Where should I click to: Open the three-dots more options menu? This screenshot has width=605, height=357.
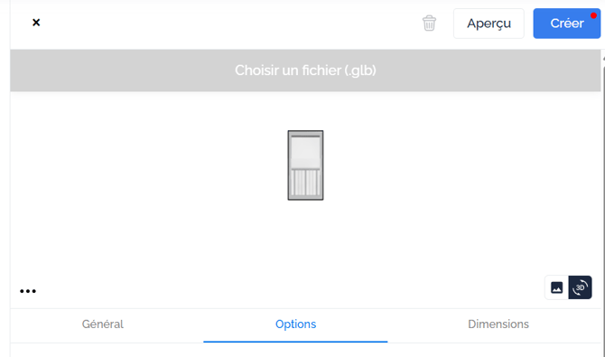tap(28, 291)
